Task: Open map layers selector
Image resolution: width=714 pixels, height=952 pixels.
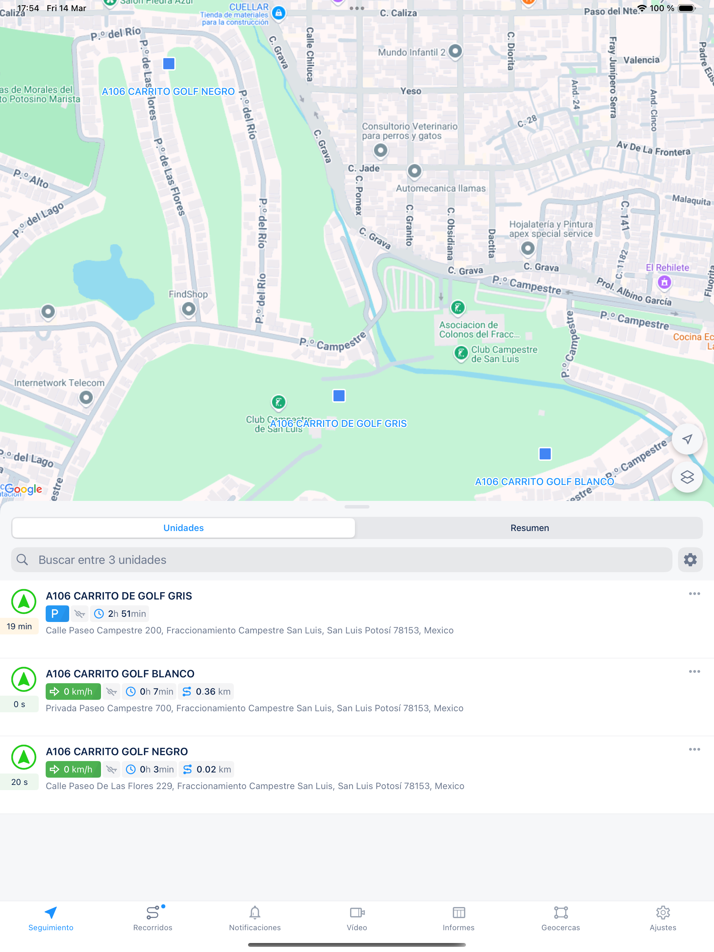Action: click(687, 477)
